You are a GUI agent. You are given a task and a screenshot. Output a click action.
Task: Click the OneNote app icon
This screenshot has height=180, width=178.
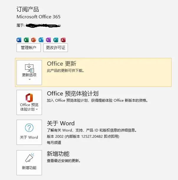(x=48, y=40)
